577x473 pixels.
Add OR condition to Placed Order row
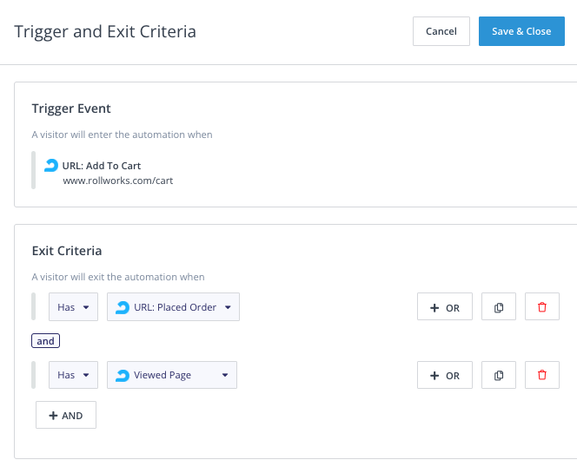pos(445,307)
